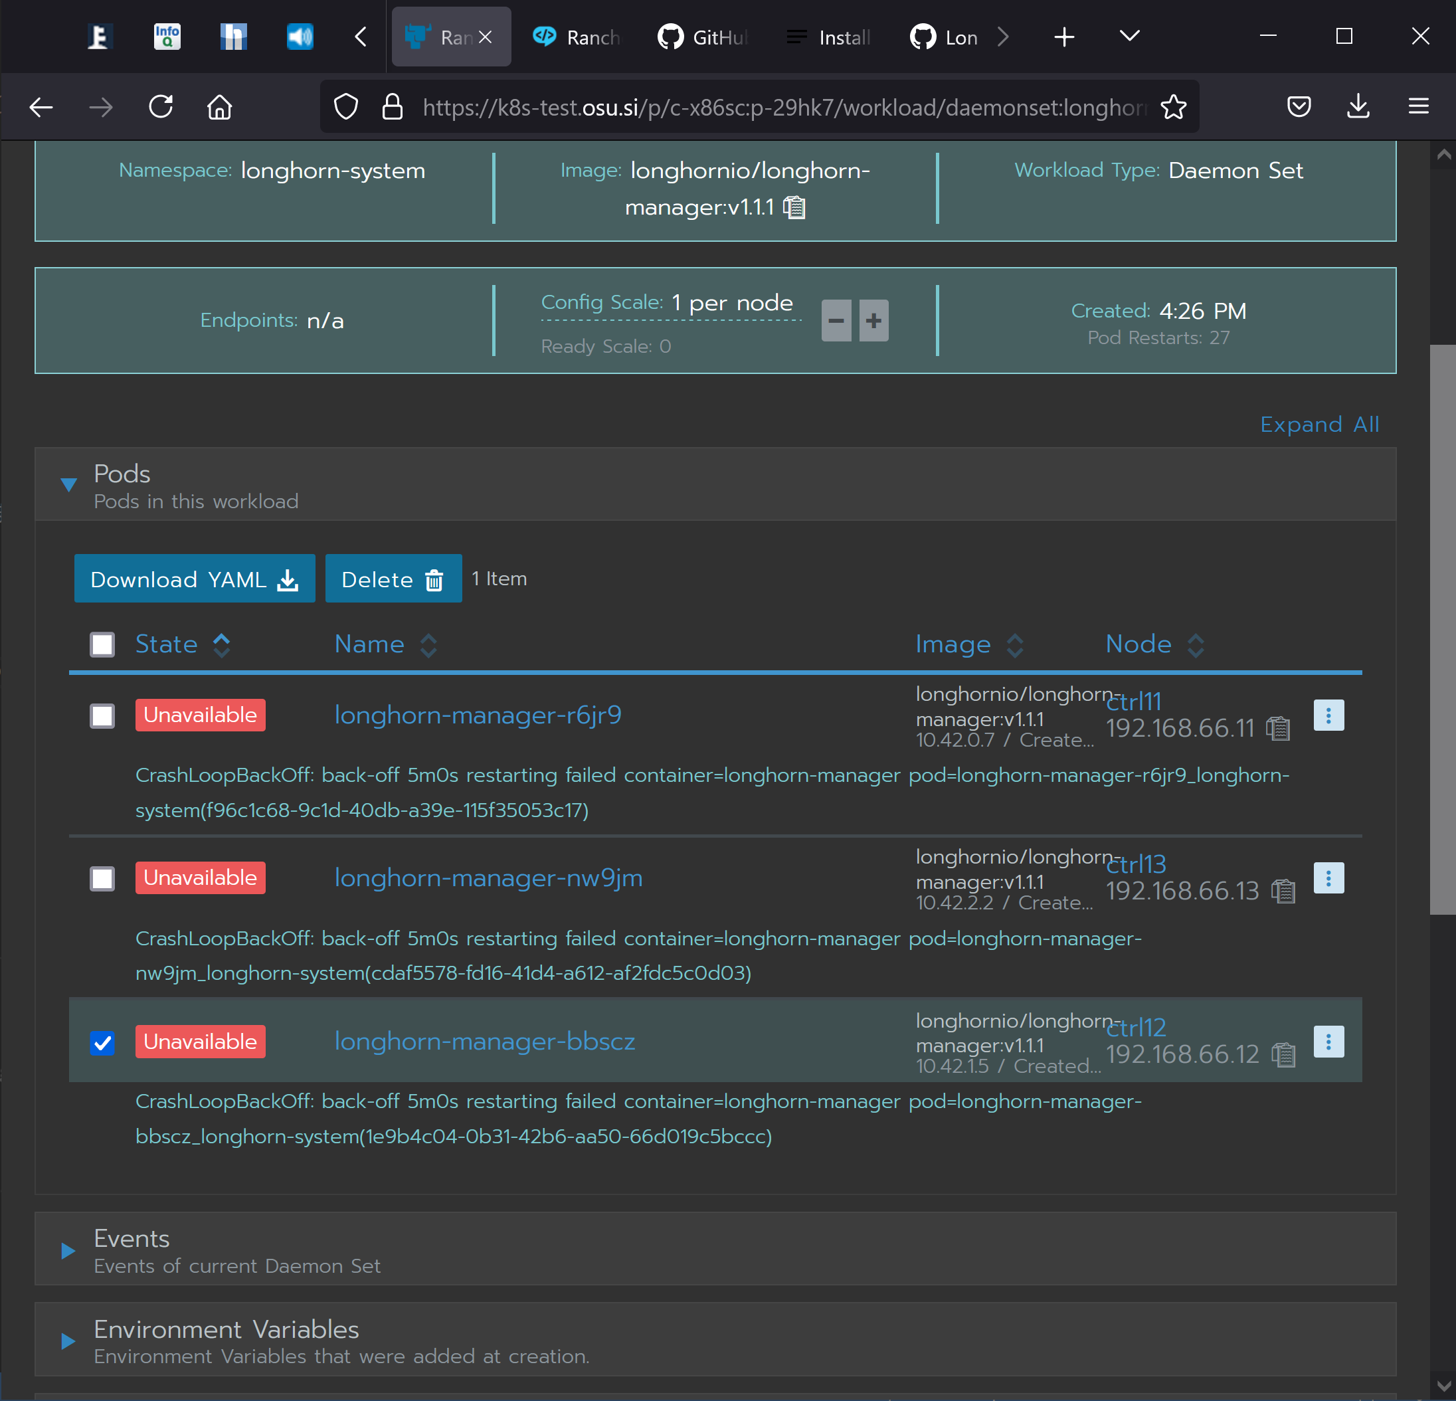The width and height of the screenshot is (1456, 1401).
Task: Open actions menu for longhorn-manager-r6jr9
Action: [1328, 715]
